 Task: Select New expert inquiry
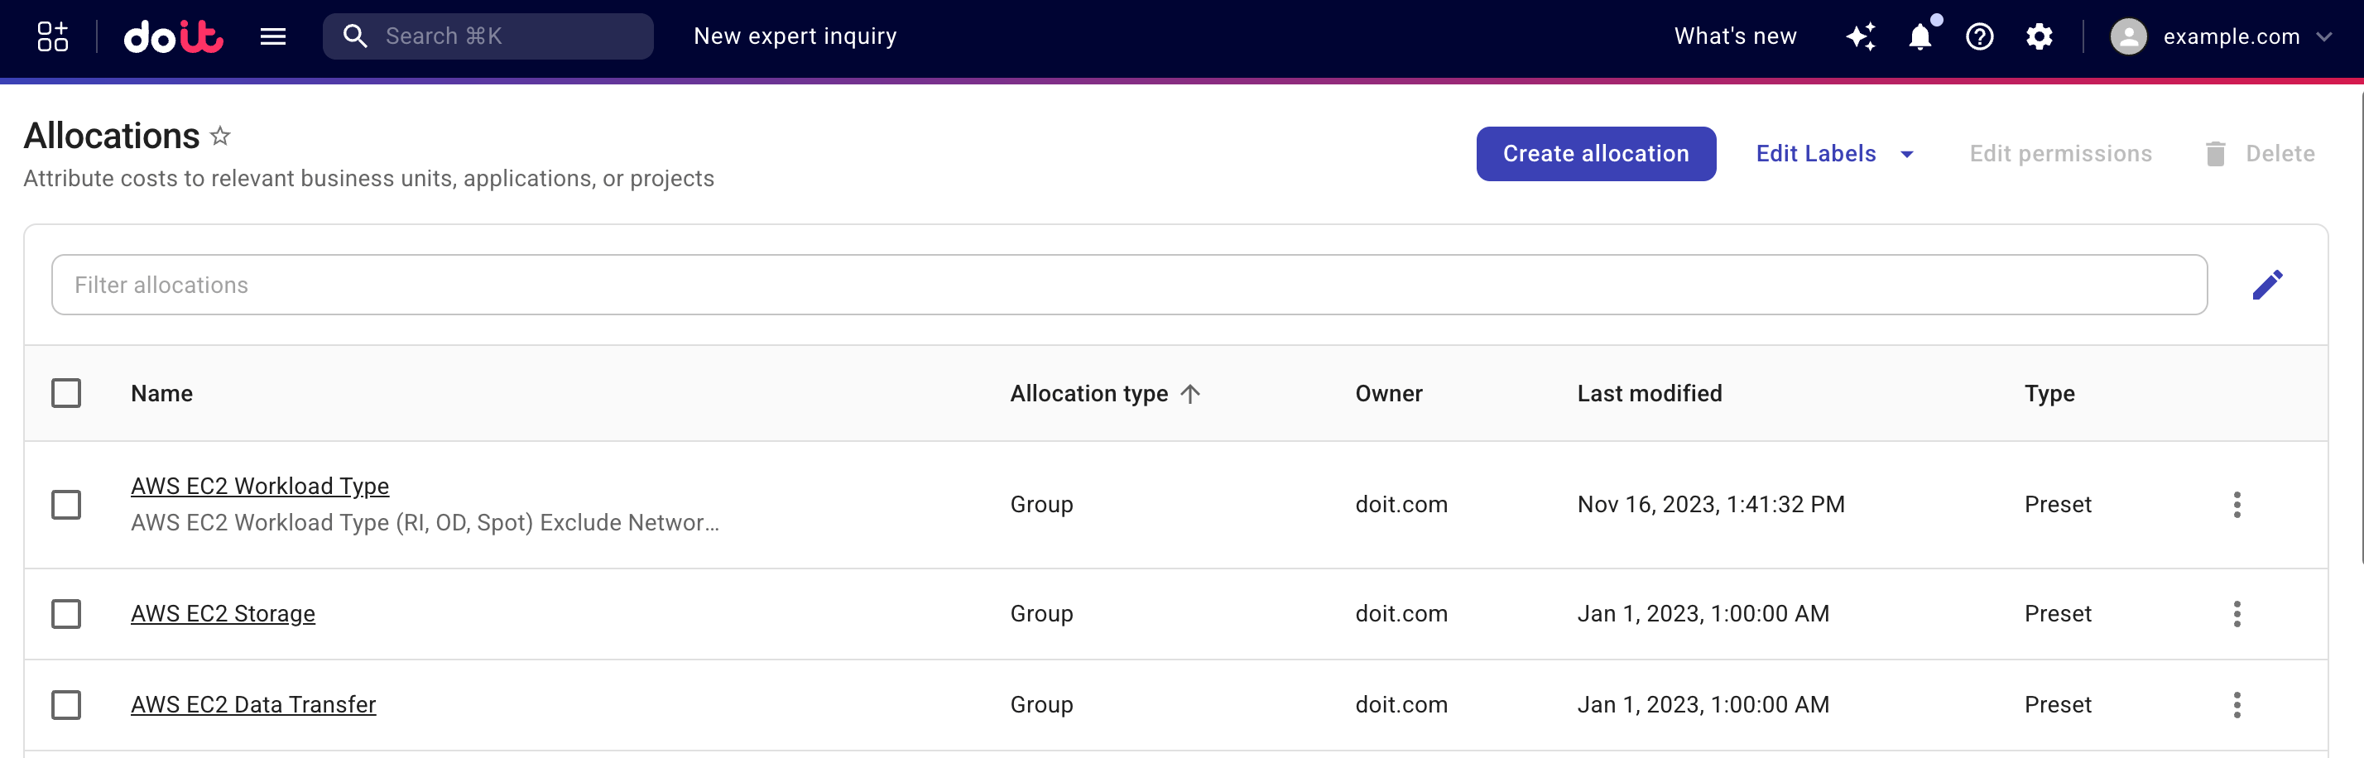tap(795, 36)
